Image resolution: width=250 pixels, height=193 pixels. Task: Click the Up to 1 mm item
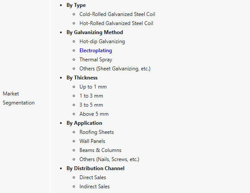click(93, 87)
